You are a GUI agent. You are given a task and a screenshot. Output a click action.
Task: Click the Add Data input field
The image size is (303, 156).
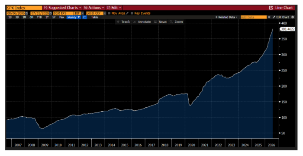254,17
